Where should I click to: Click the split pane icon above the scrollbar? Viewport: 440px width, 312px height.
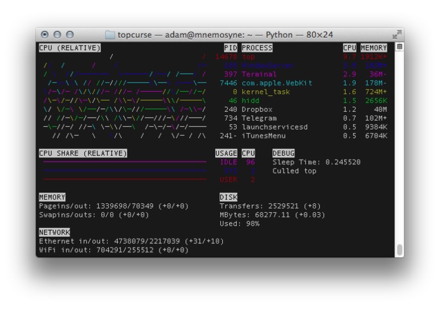399,47
